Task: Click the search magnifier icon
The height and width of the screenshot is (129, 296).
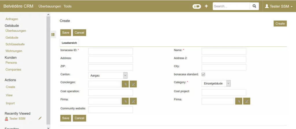Action: [x=254, y=6]
